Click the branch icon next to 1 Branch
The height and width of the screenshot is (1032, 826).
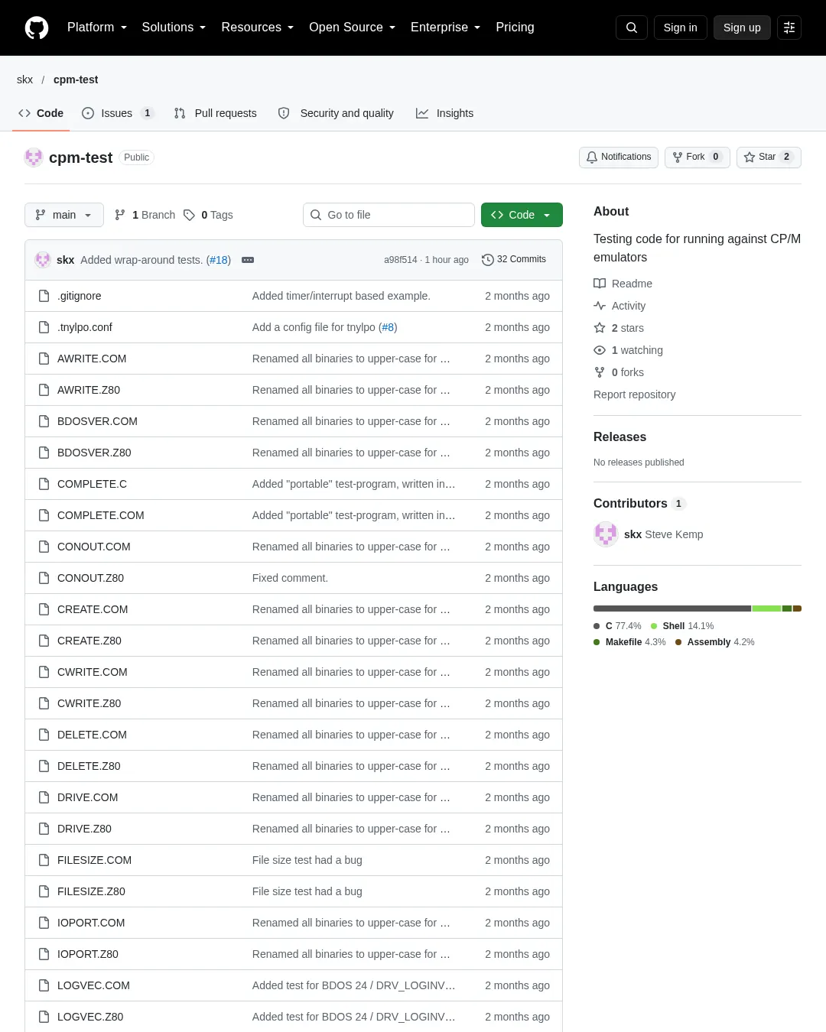pos(120,215)
